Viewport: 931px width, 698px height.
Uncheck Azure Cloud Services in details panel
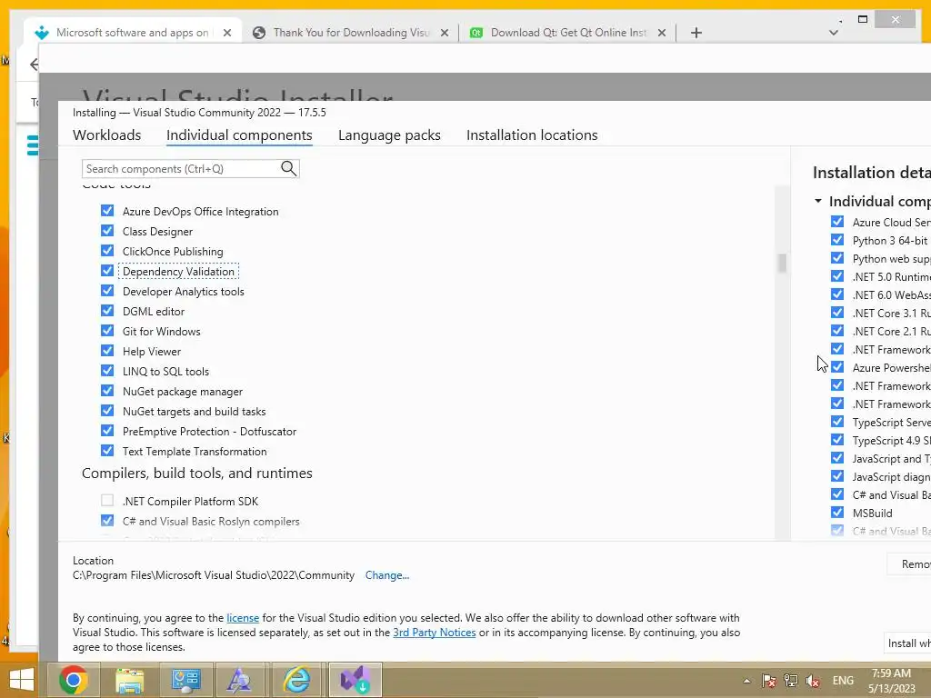click(x=837, y=222)
